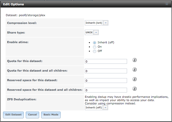Open the ZFS Deduplication dropdown
This screenshot has width=172, height=122.
tap(105, 108)
